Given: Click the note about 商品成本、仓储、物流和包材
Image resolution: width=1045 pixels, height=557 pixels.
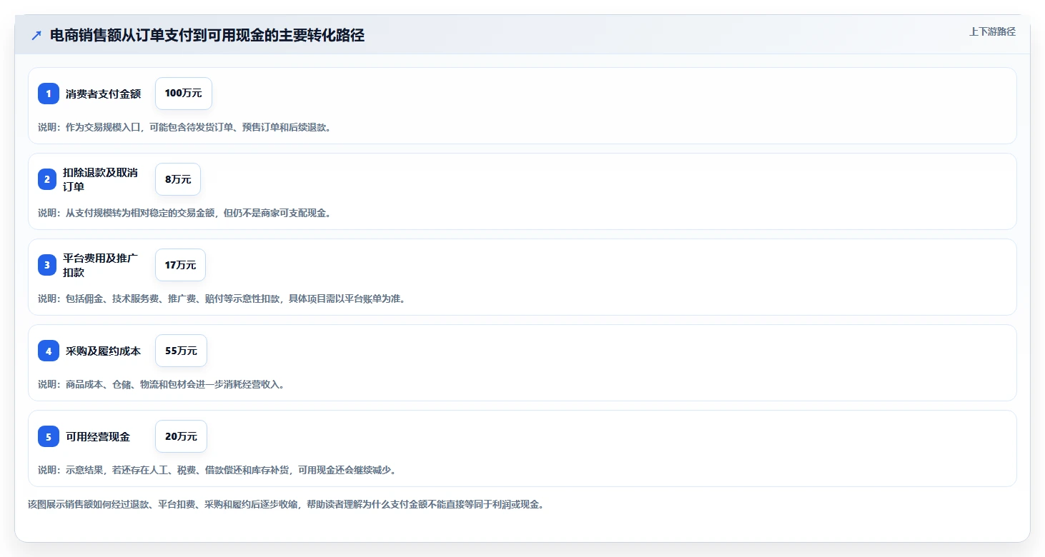Looking at the screenshot, I should pos(162,384).
